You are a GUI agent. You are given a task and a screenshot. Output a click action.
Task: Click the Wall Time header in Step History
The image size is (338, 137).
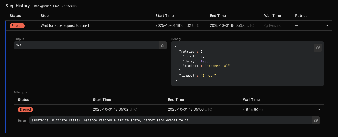coord(272,16)
